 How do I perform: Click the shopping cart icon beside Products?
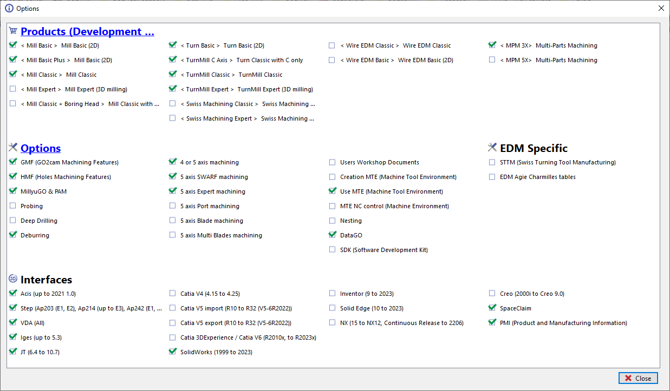pyautogui.click(x=13, y=31)
